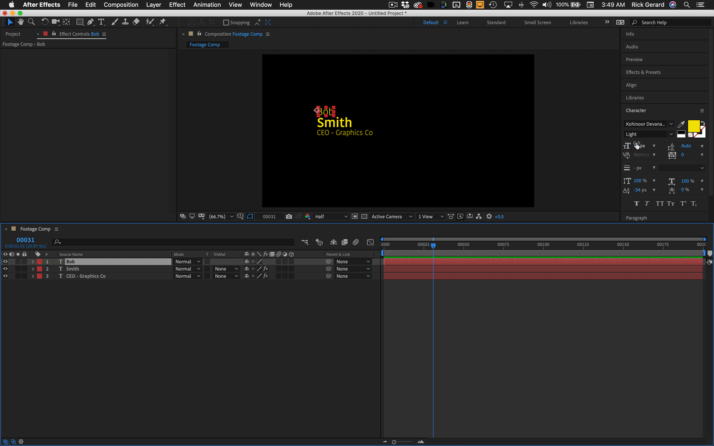
Task: Take a snapshot of the composition
Action: coord(289,216)
